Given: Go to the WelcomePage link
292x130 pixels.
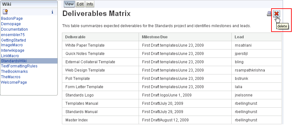Looking at the screenshot, I should point(14,82).
